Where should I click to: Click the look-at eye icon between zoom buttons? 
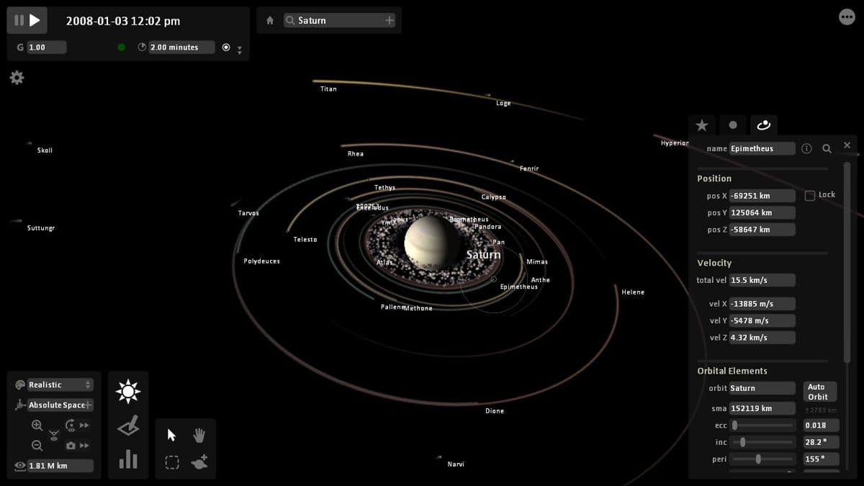(53, 436)
